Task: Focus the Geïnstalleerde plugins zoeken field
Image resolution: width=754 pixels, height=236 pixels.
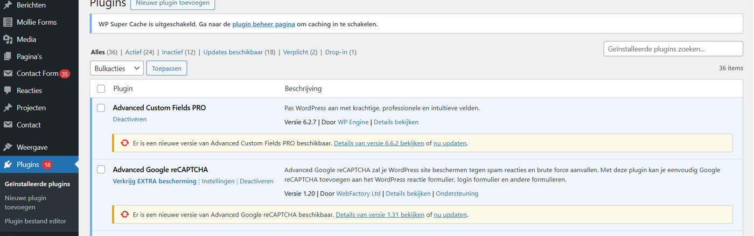Action: pyautogui.click(x=673, y=48)
